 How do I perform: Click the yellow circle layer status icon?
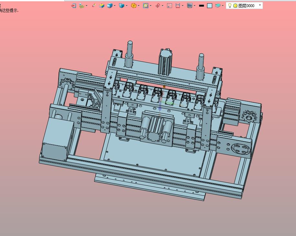coord(235,6)
